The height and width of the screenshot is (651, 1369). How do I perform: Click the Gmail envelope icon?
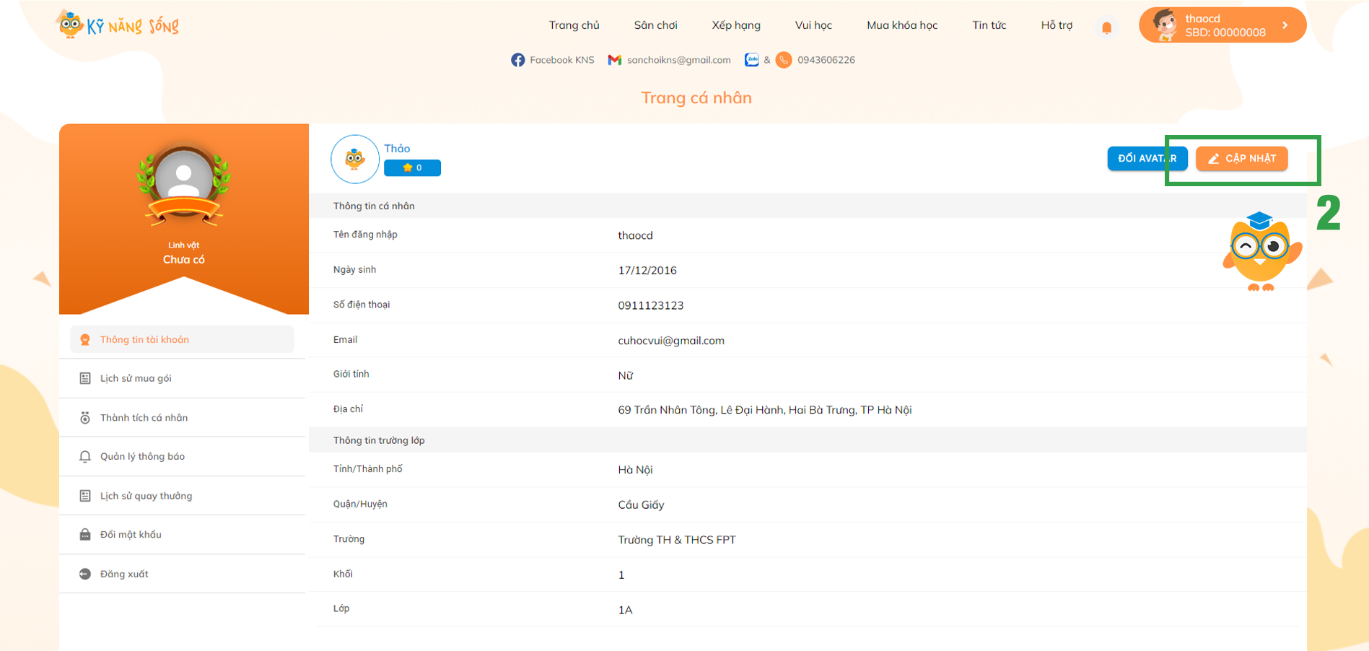(614, 60)
